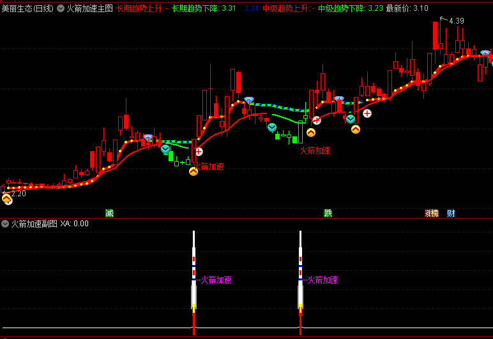Select the 火箭加速副图 indicator name

point(34,224)
